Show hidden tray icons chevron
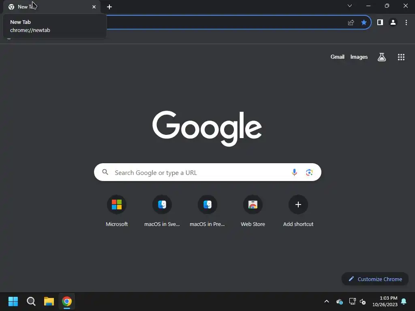Screen dimensions: 415x311 click(327, 301)
